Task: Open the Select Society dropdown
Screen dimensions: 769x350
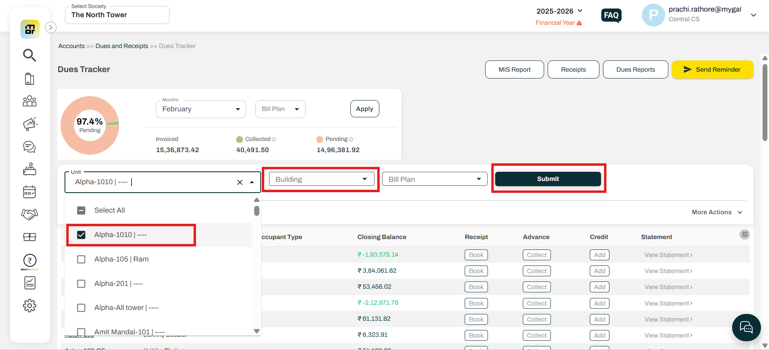Action: point(117,15)
